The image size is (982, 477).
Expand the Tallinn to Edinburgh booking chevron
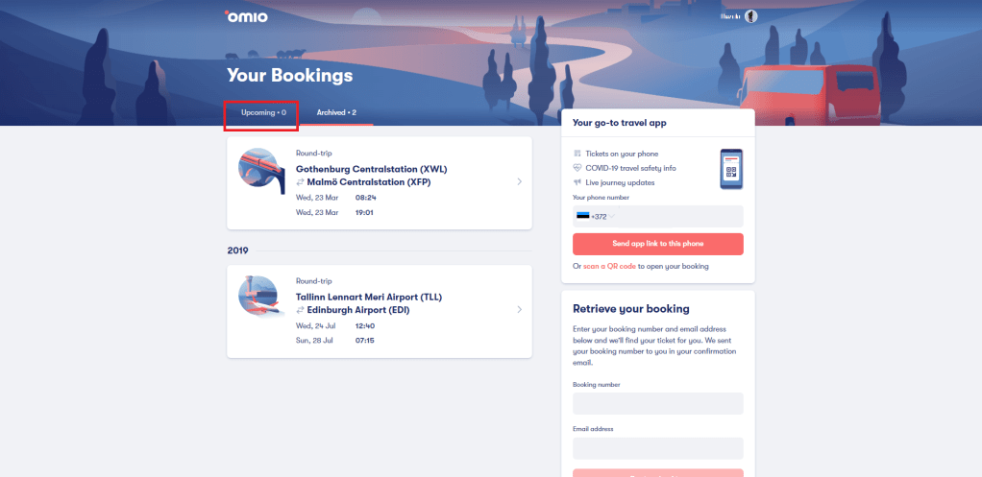520,310
